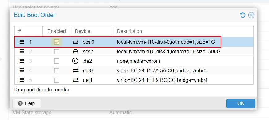Grab the drag handle for scsi1 row
The height and width of the screenshot is (120, 269).
(22, 51)
